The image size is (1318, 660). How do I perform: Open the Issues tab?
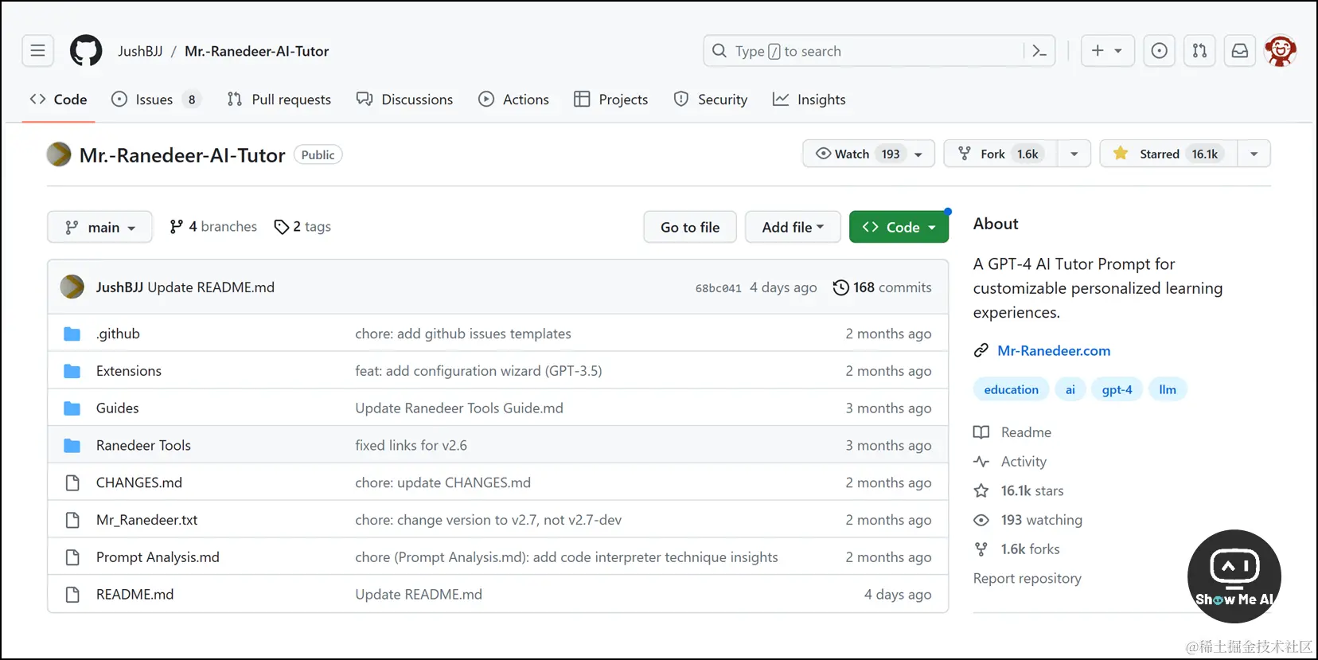pyautogui.click(x=156, y=100)
